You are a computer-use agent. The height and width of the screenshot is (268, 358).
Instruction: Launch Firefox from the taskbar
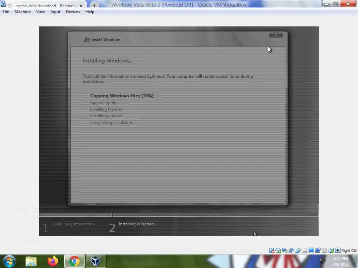pyautogui.click(x=53, y=261)
